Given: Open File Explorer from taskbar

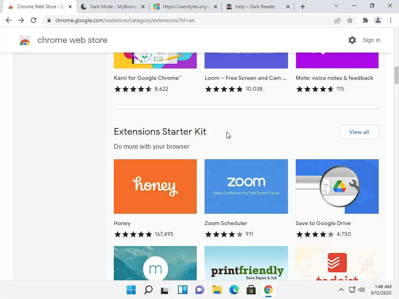Looking at the screenshot, I should click(217, 290).
